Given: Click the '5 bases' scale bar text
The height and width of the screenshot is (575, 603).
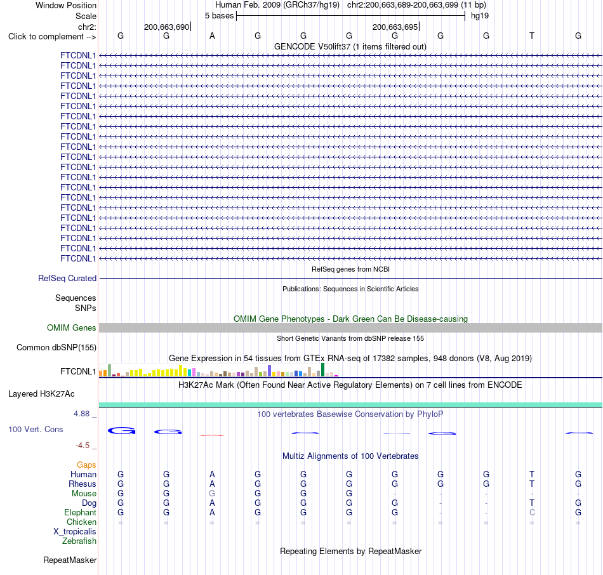Looking at the screenshot, I should pos(219,16).
